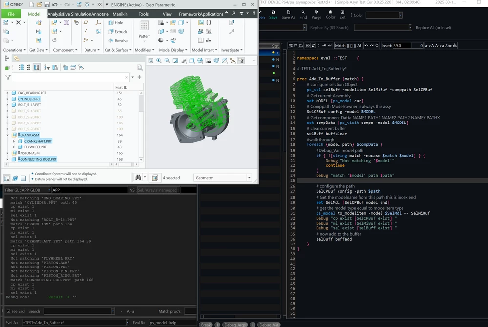Toggle the Match button in editor toolbar
The image size is (488, 327).
tap(340, 46)
